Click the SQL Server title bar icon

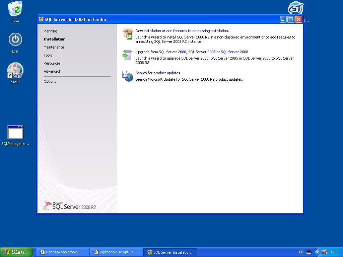[41, 19]
